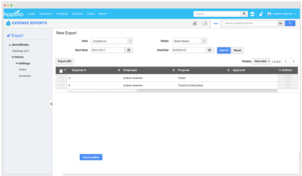
Task: Go to next page of results
Action: point(294,61)
